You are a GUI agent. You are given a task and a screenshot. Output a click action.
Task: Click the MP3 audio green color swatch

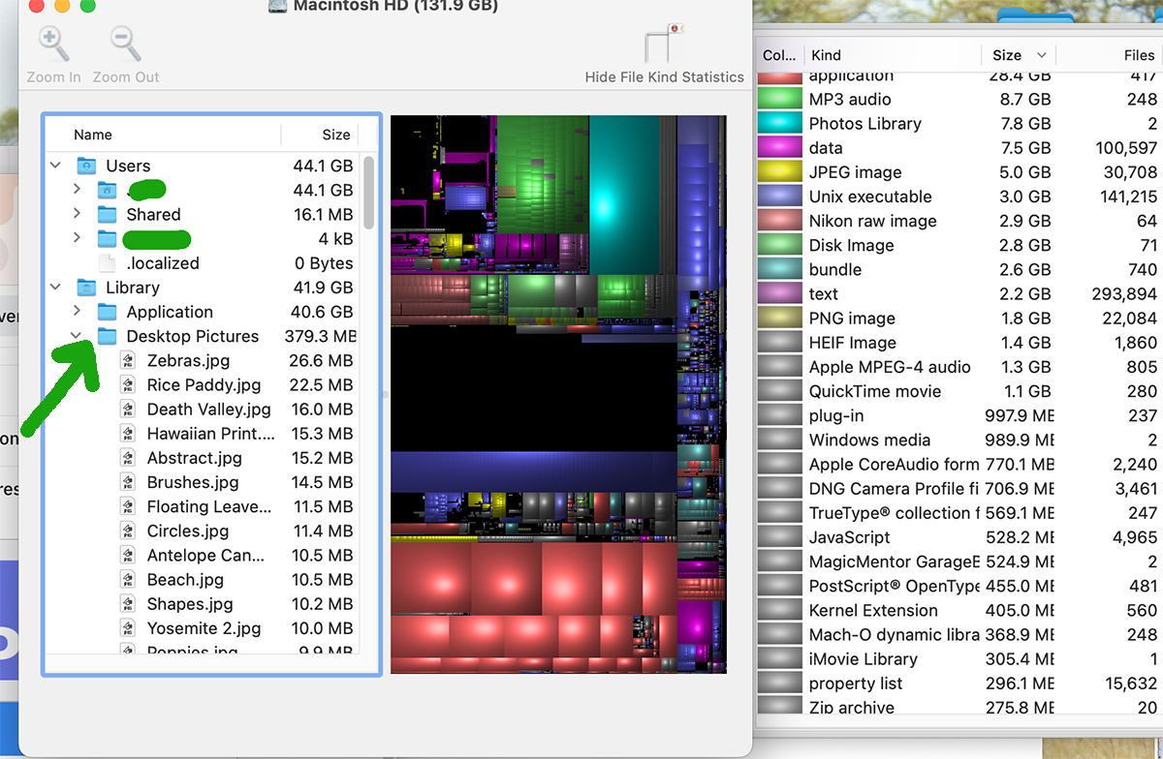pyautogui.click(x=778, y=99)
